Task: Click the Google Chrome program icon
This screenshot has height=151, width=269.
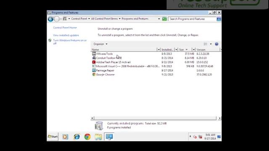Action: click(94, 75)
